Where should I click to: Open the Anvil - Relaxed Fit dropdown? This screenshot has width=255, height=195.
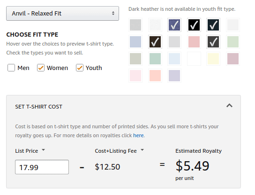(62, 13)
